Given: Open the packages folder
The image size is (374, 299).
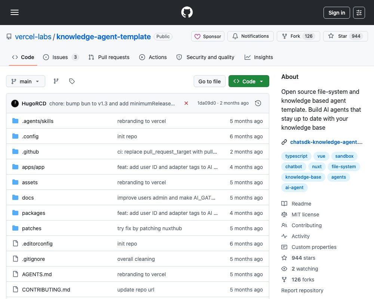Looking at the screenshot, I should tap(33, 213).
